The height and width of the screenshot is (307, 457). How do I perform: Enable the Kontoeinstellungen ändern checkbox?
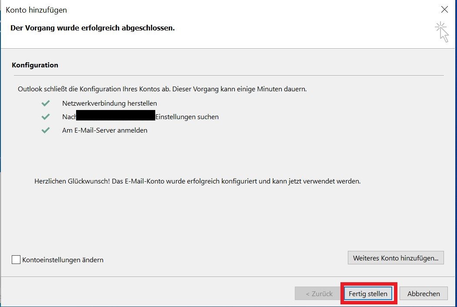(16, 260)
